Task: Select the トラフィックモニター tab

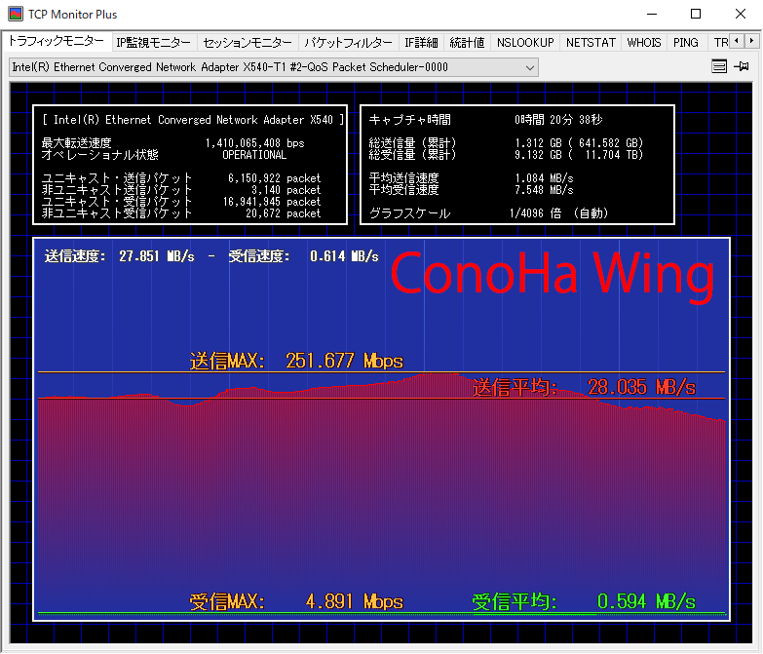Action: pyautogui.click(x=56, y=42)
